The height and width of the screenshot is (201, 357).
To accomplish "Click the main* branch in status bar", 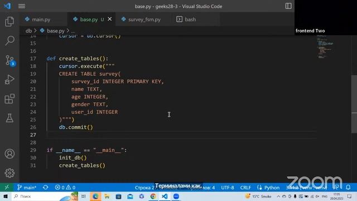I will (27, 188).
